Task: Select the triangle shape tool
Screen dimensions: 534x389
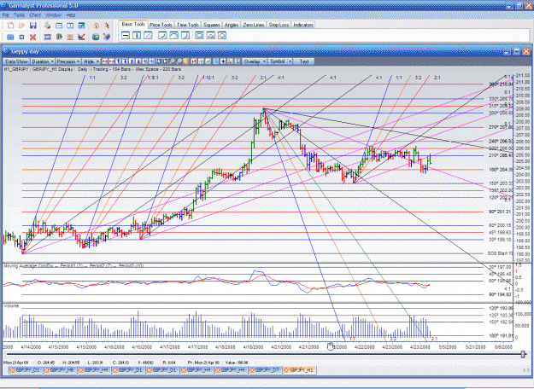Action: (x=210, y=35)
